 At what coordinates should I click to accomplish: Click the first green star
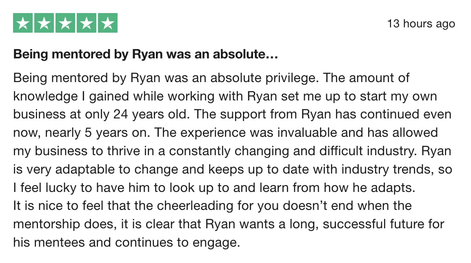click(x=23, y=23)
